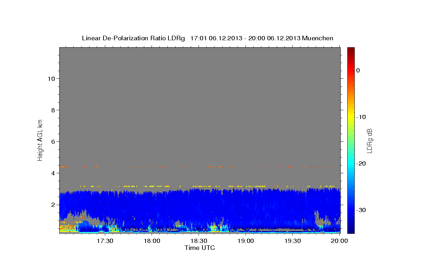
Task: Click the 19:30 time tick label
Action: (x=293, y=241)
